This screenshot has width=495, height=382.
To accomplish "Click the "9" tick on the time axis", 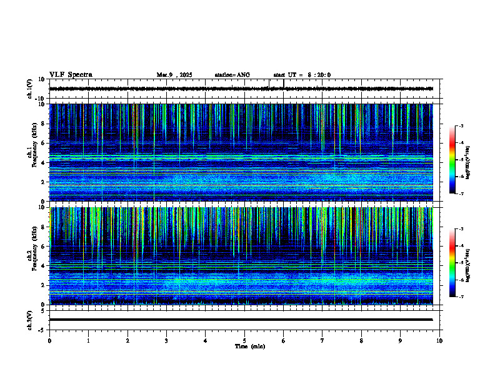I will [x=400, y=341].
